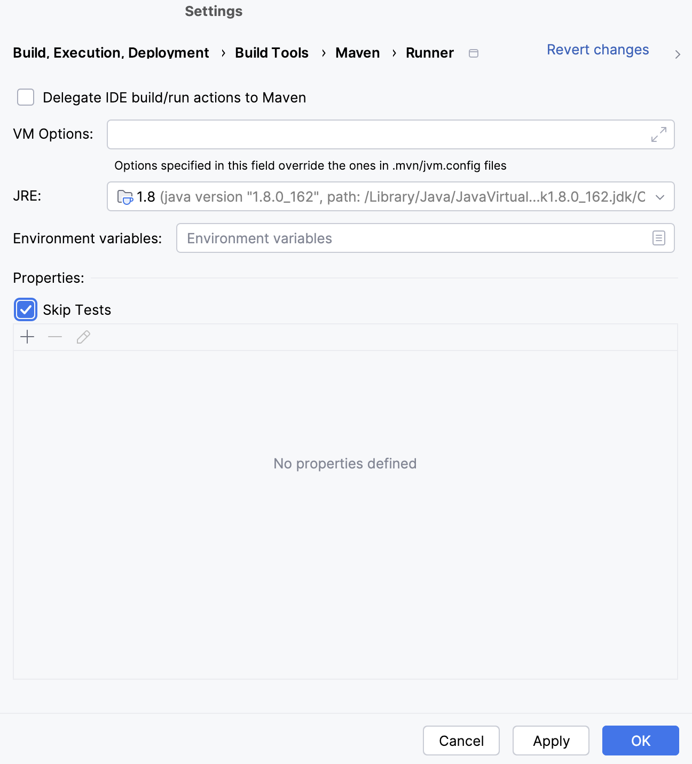692x764 pixels.
Task: Expand the VM Options field editor
Action: coord(658,134)
